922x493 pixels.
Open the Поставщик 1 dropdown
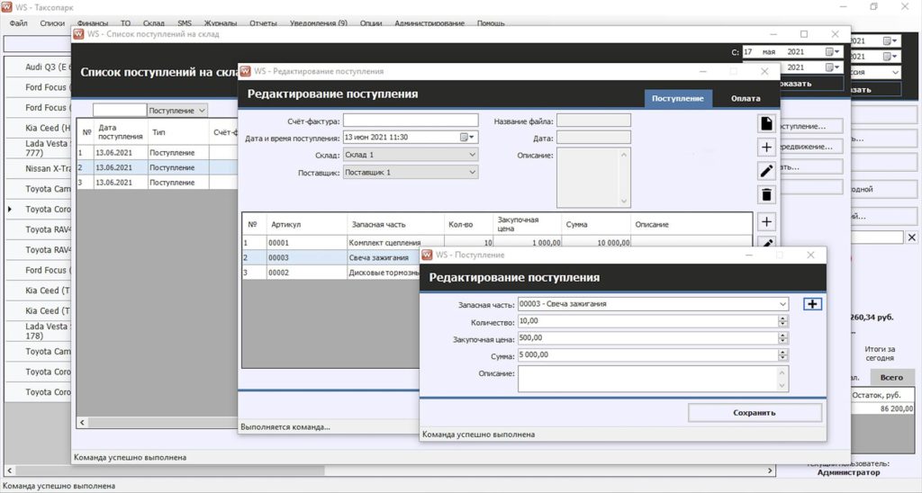472,172
